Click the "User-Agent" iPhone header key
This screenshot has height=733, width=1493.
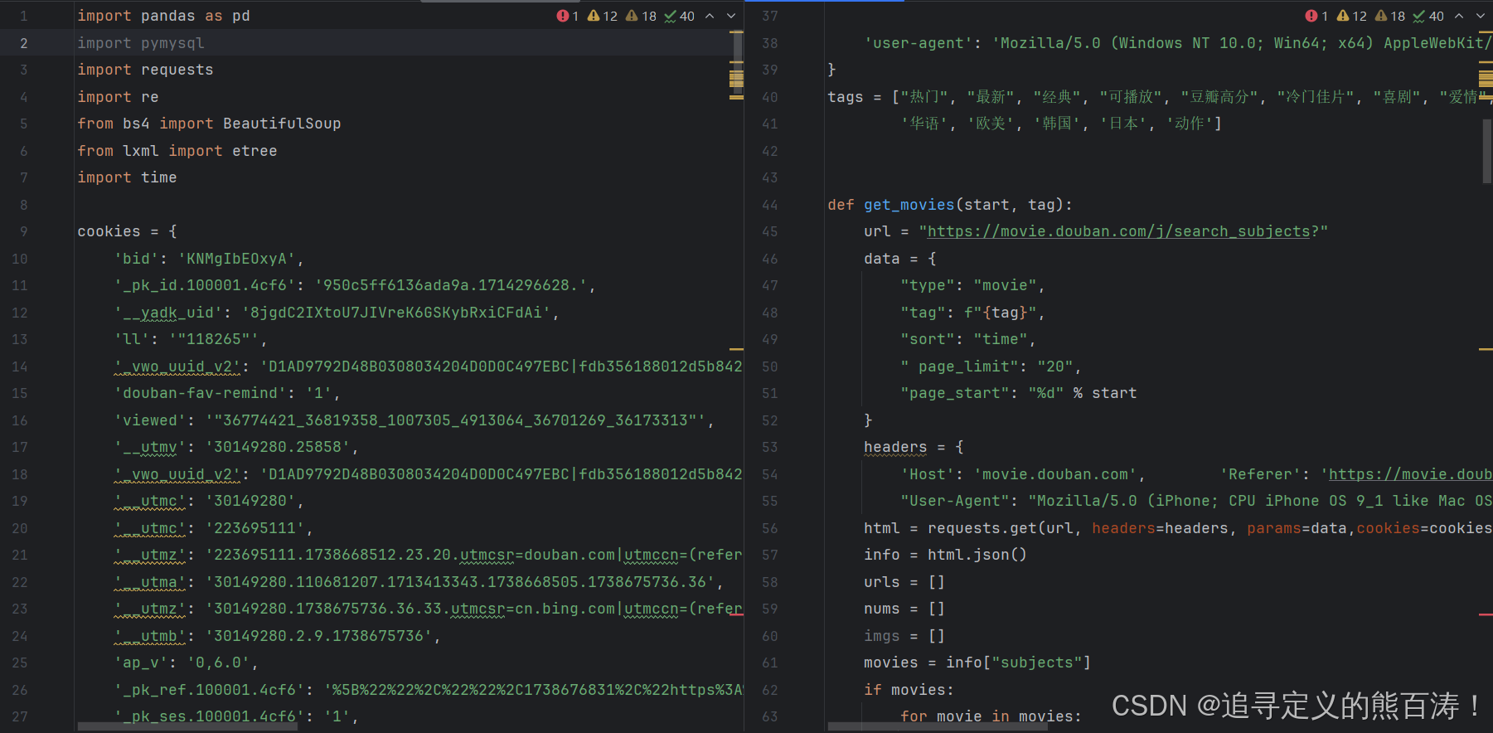pos(955,501)
